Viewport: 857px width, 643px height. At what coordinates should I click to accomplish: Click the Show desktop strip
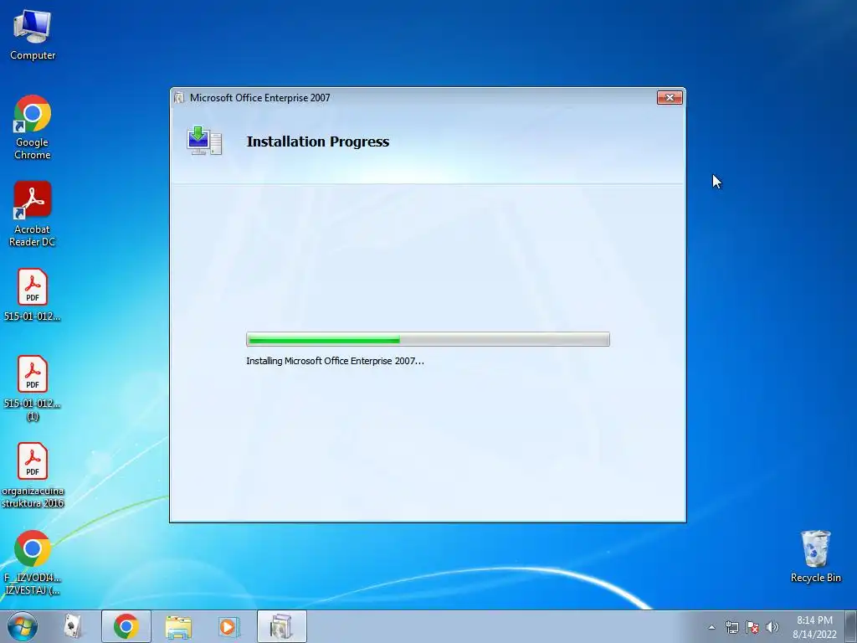point(851,626)
